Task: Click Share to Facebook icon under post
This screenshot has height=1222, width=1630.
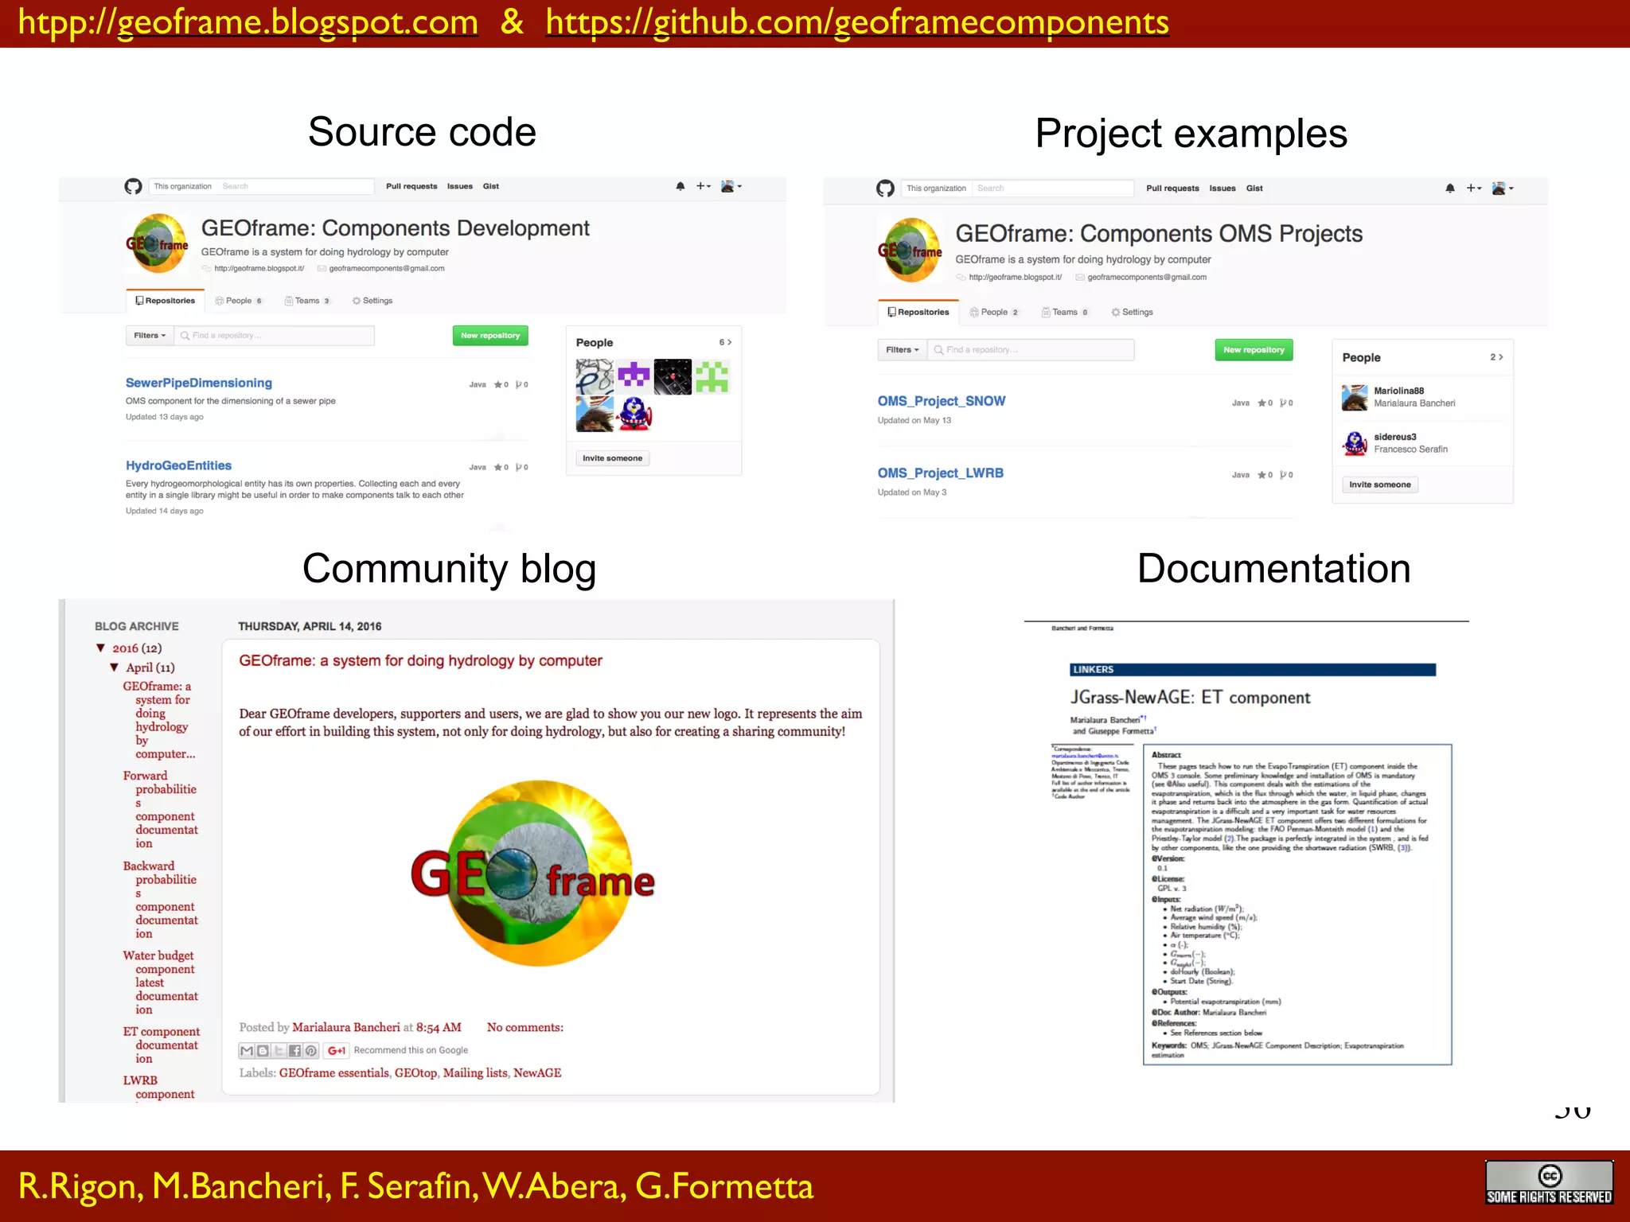Action: point(294,1051)
